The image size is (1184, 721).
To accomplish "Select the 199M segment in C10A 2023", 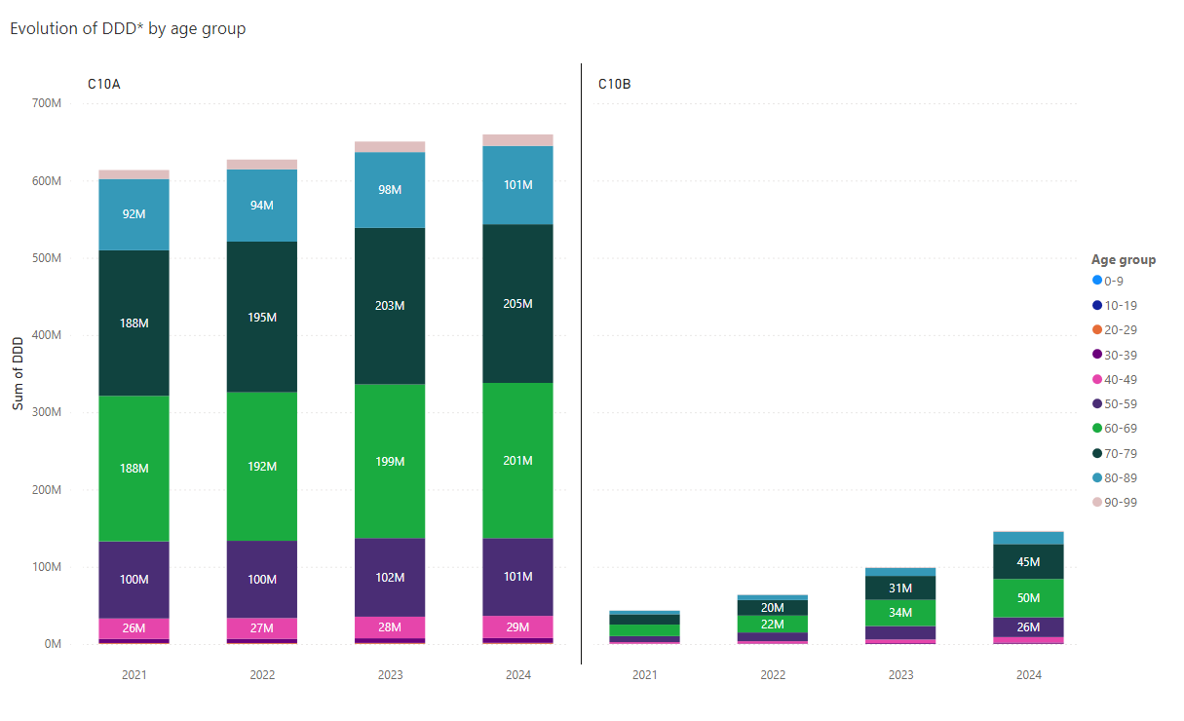I will point(390,461).
